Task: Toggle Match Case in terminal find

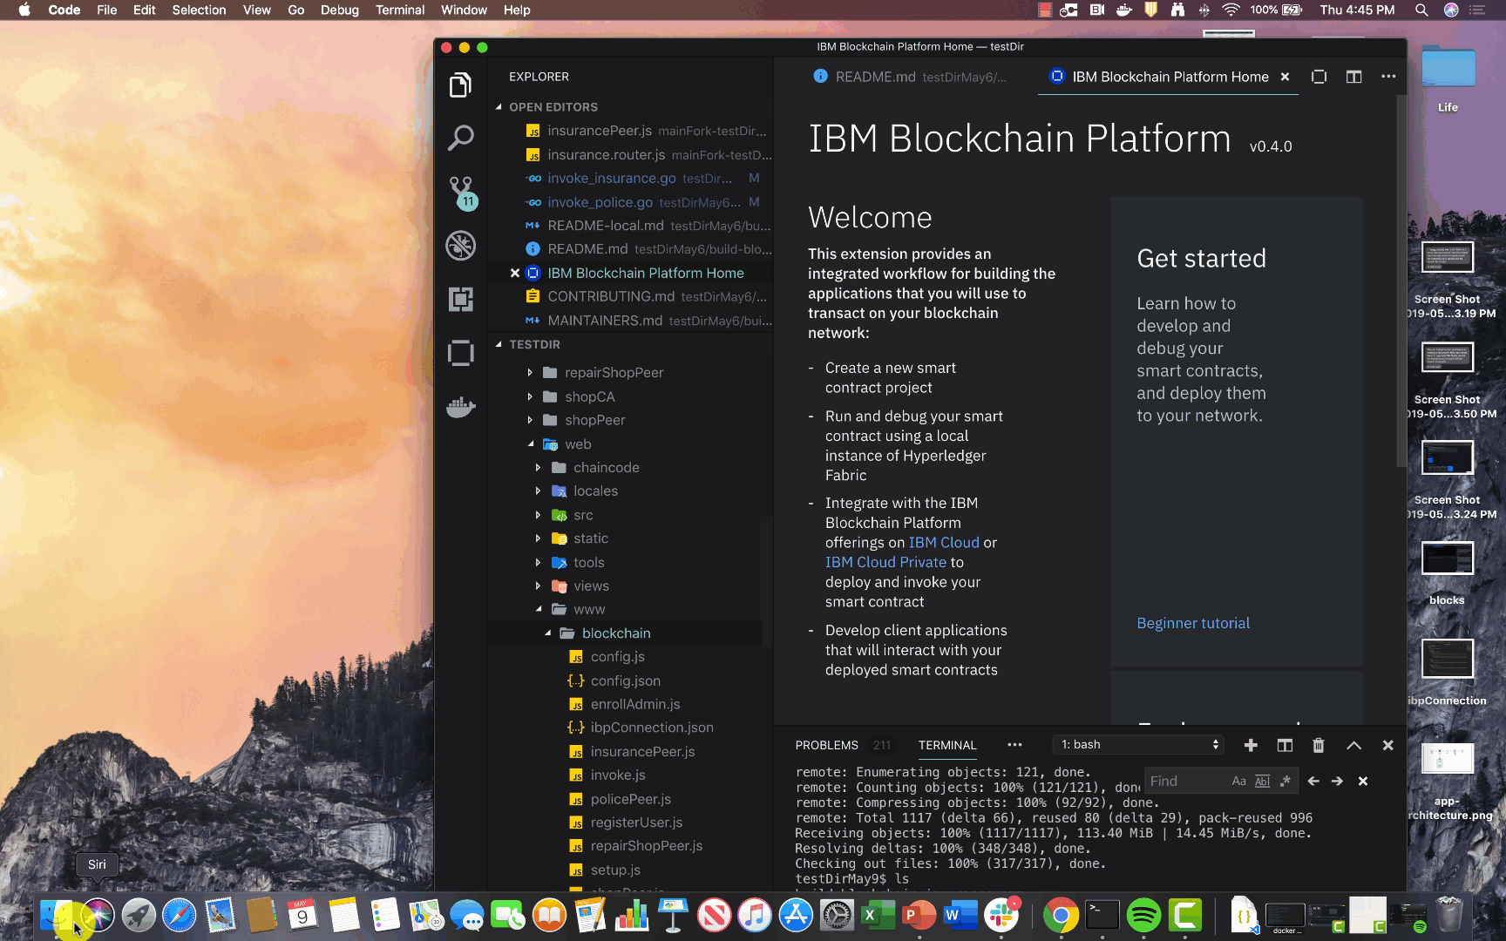Action: click(1238, 781)
